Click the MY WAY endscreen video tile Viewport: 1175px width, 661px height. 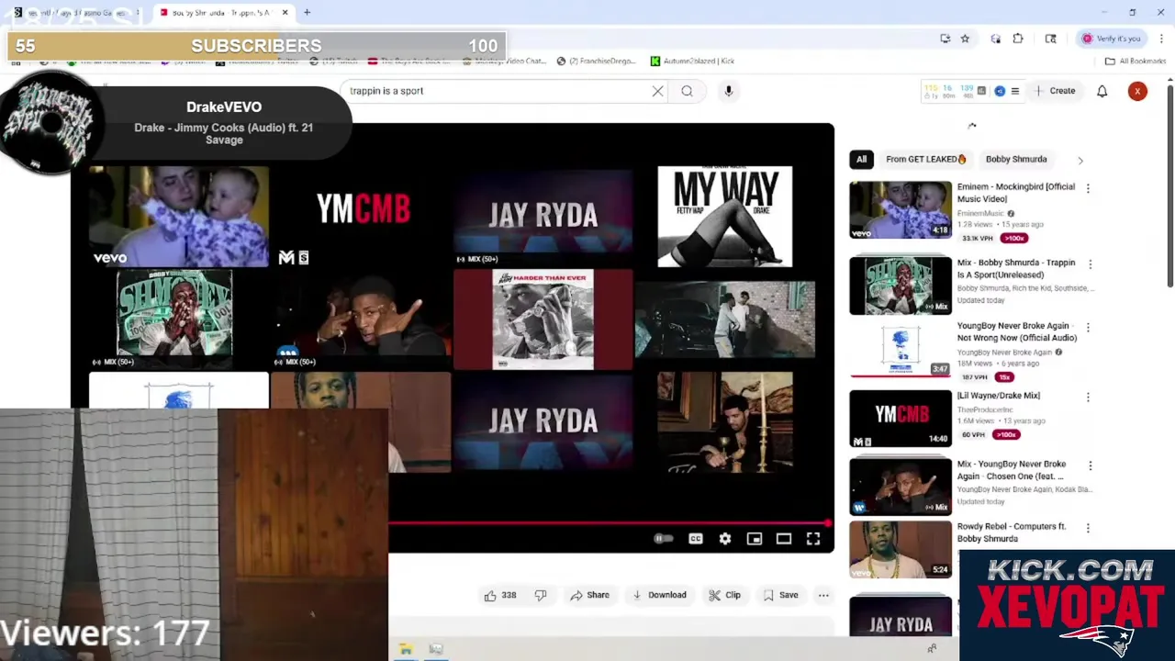725,217
